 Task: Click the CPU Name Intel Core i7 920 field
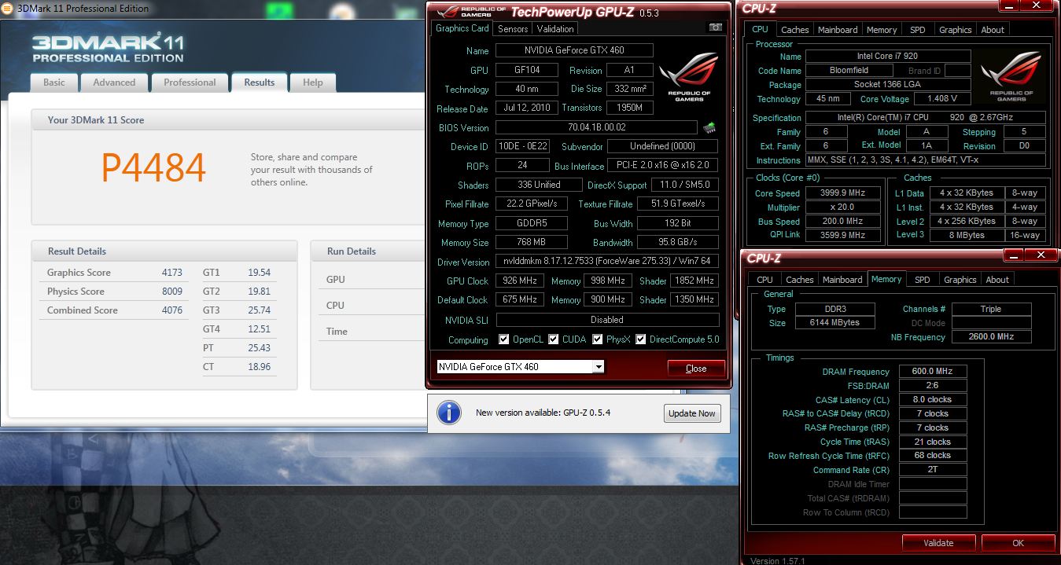[x=888, y=57]
